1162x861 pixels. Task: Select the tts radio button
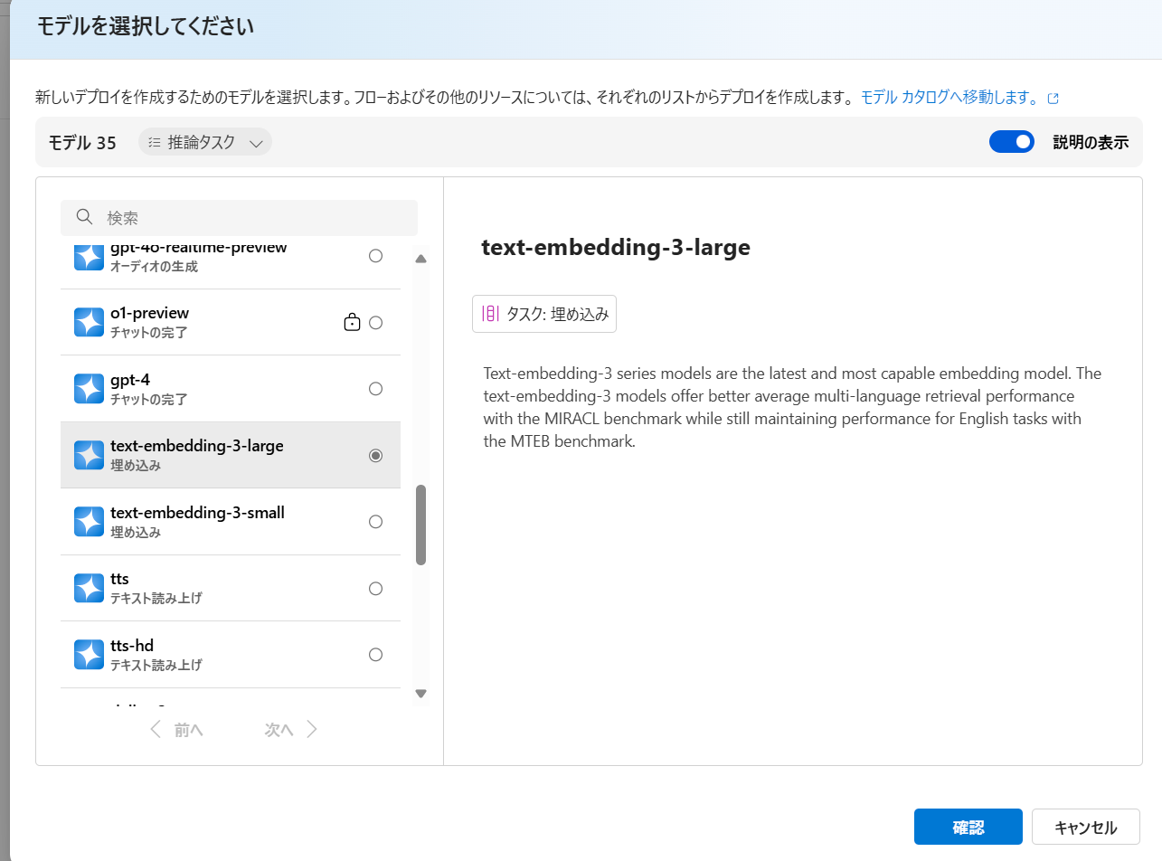pos(376,588)
